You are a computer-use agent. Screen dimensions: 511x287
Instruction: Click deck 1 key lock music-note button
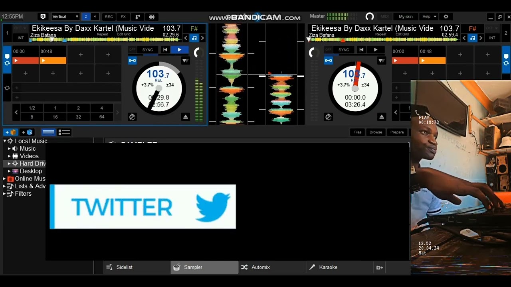(x=194, y=38)
